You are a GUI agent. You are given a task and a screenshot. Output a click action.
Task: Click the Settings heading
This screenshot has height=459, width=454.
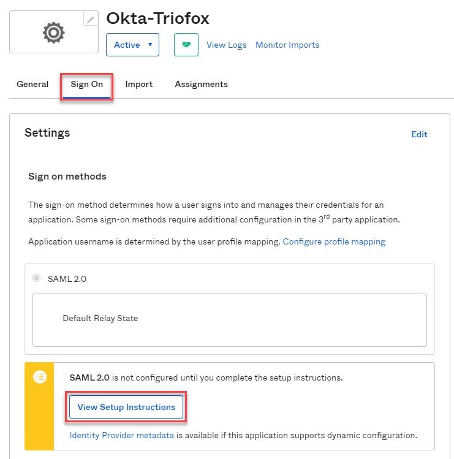pos(47,133)
